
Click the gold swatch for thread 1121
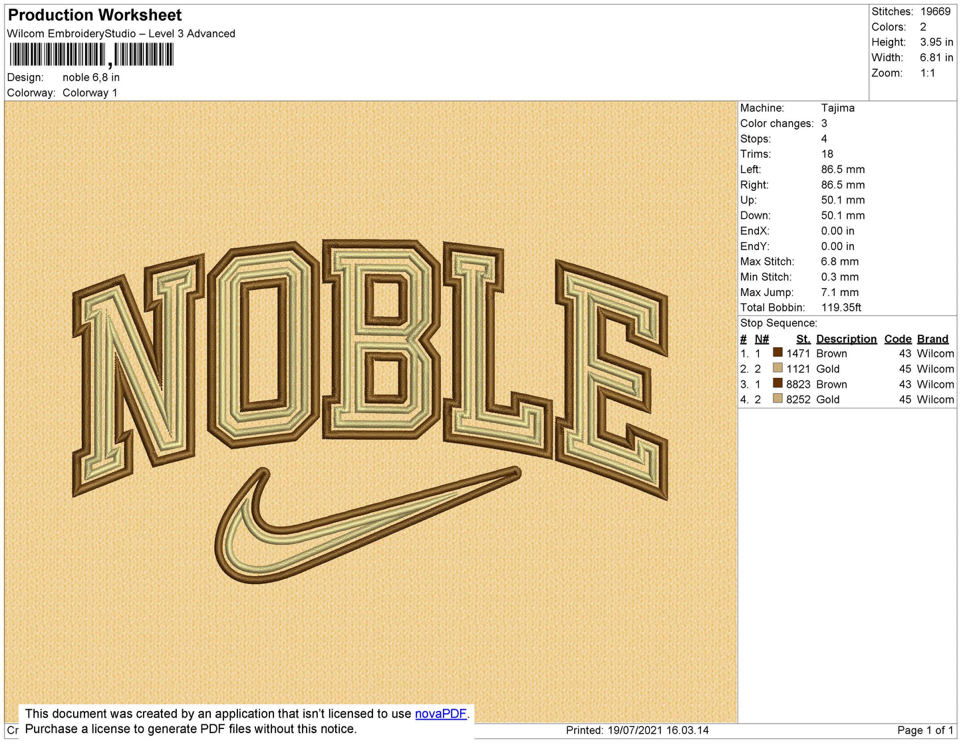click(777, 368)
